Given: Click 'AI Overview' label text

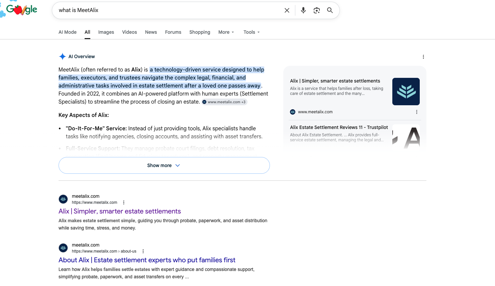Looking at the screenshot, I should 82,56.
